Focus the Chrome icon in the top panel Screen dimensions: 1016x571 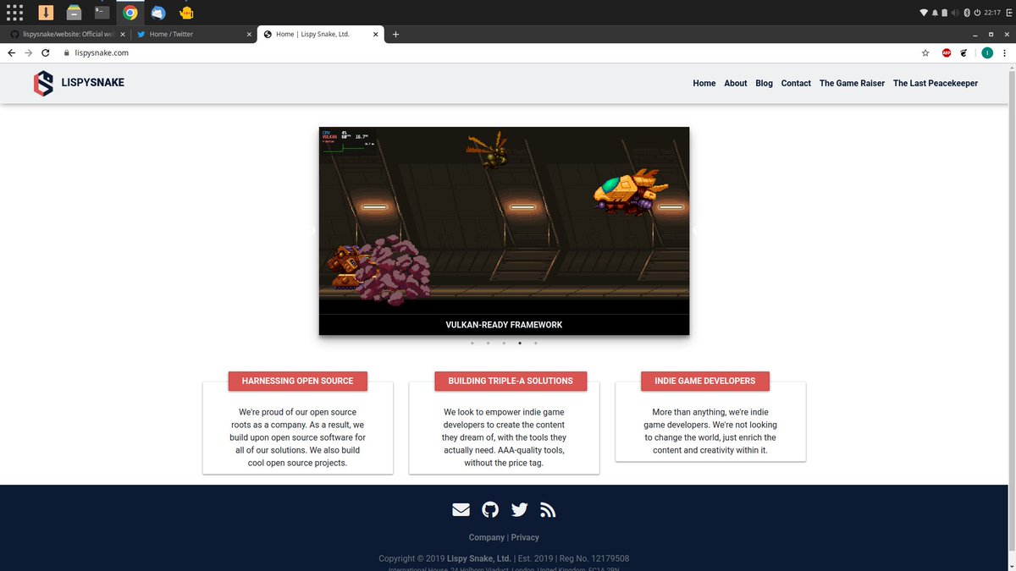pos(130,12)
